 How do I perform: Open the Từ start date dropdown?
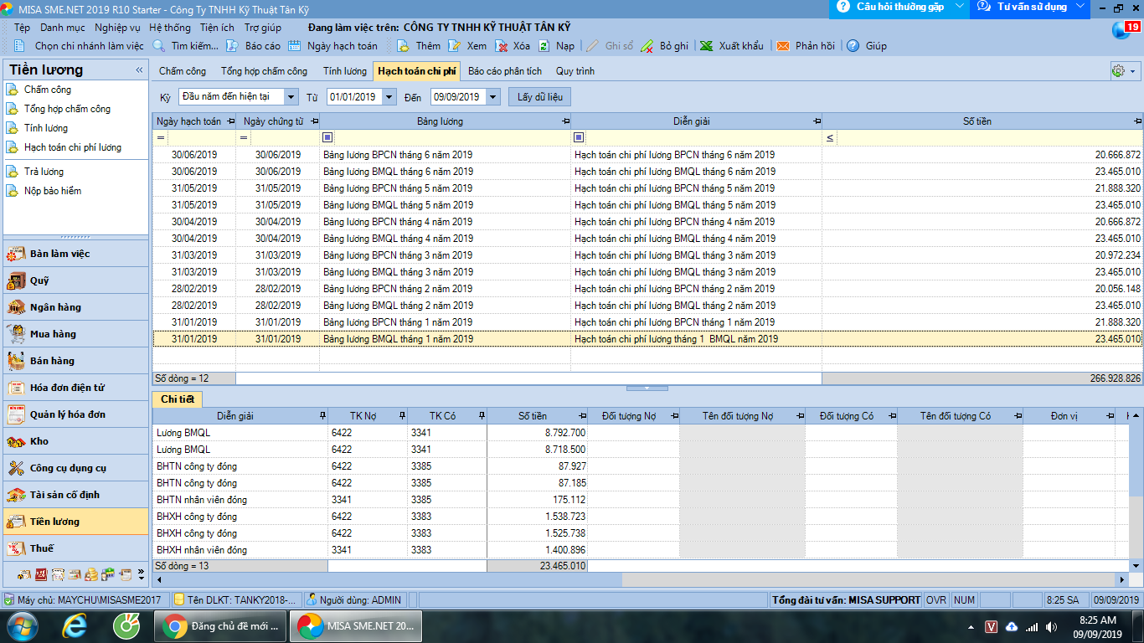389,97
